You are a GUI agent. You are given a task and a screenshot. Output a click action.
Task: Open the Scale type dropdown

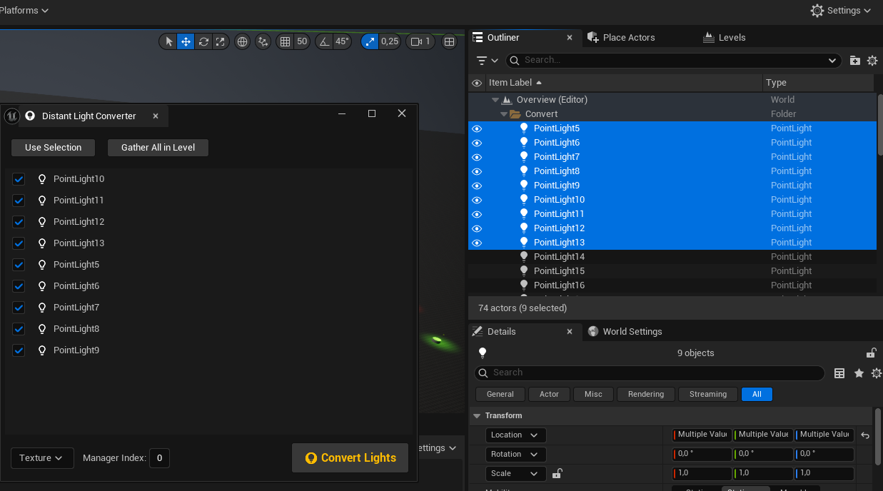pos(516,473)
